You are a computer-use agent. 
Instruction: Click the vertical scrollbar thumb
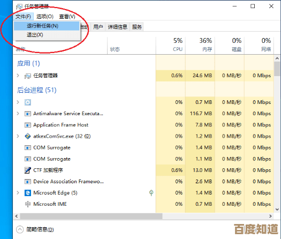[x=277, y=69]
